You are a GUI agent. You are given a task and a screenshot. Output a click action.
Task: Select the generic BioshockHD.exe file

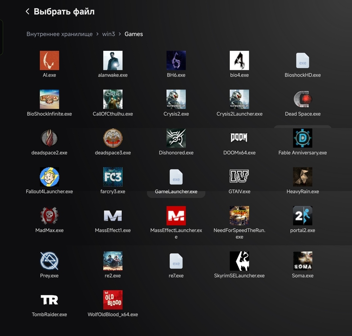click(x=303, y=60)
